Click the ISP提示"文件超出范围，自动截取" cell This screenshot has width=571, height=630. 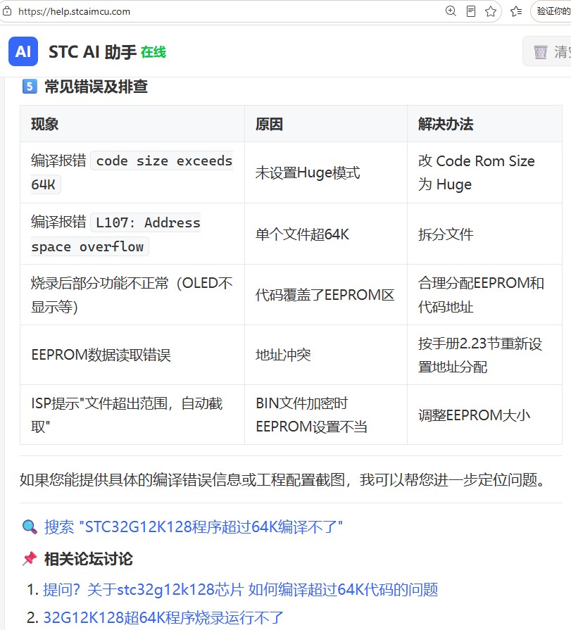pos(132,415)
